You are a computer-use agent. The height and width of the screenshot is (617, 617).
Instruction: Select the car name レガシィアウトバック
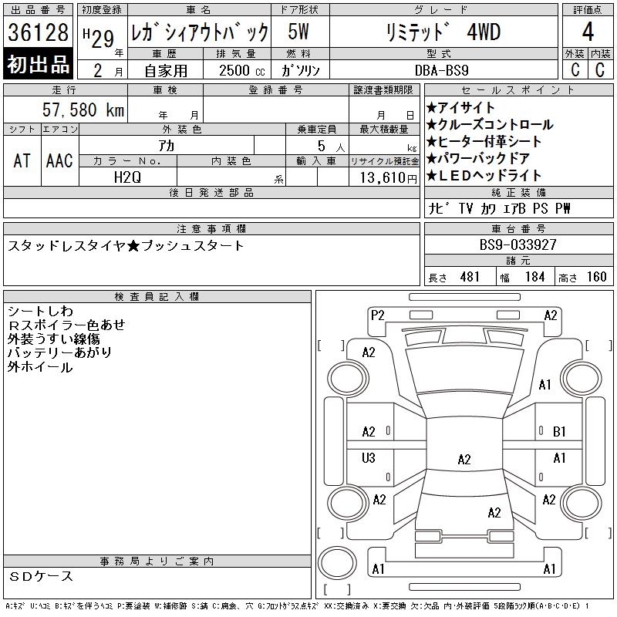pos(200,32)
